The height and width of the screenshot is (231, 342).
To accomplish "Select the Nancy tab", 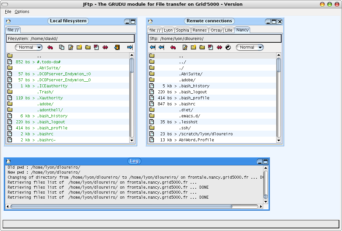I will tap(242, 30).
